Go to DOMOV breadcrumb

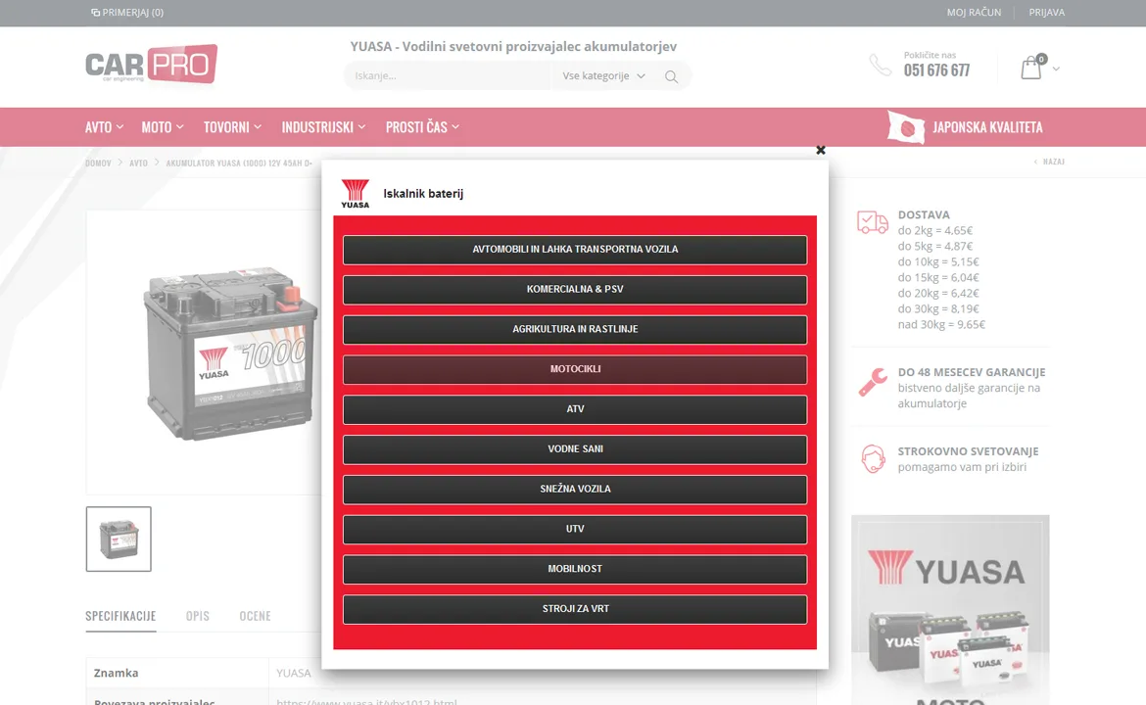[98, 163]
